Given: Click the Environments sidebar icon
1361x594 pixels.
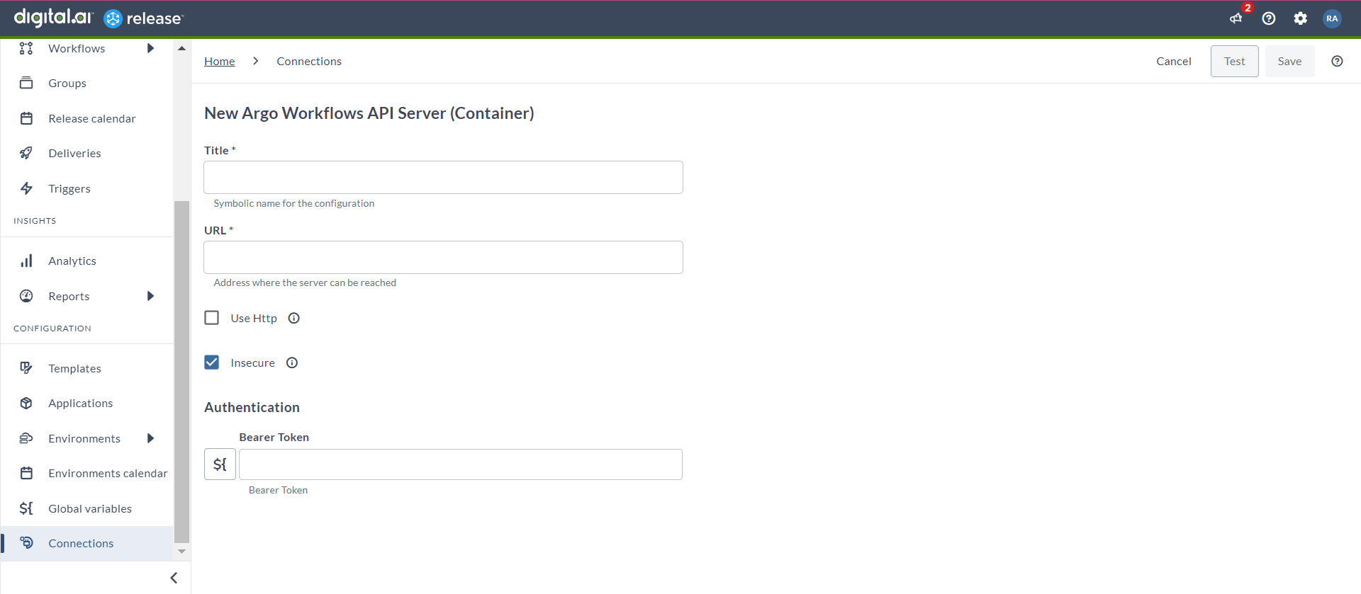Looking at the screenshot, I should 26,438.
